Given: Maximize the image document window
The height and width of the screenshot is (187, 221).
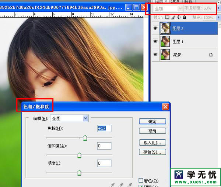Looking at the screenshot, I should [136, 7].
